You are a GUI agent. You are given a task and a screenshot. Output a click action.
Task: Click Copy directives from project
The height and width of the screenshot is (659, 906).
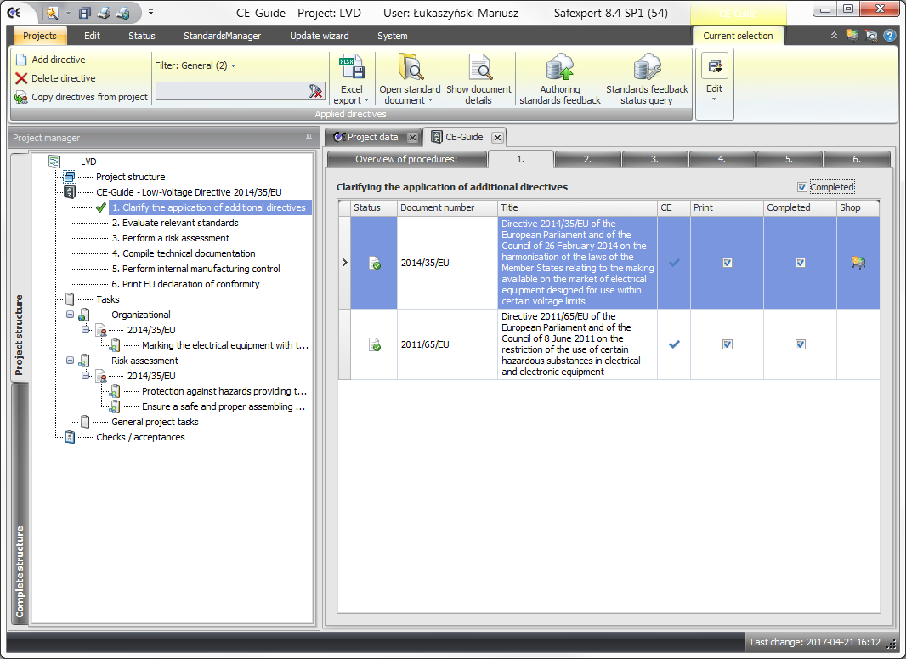pos(89,97)
